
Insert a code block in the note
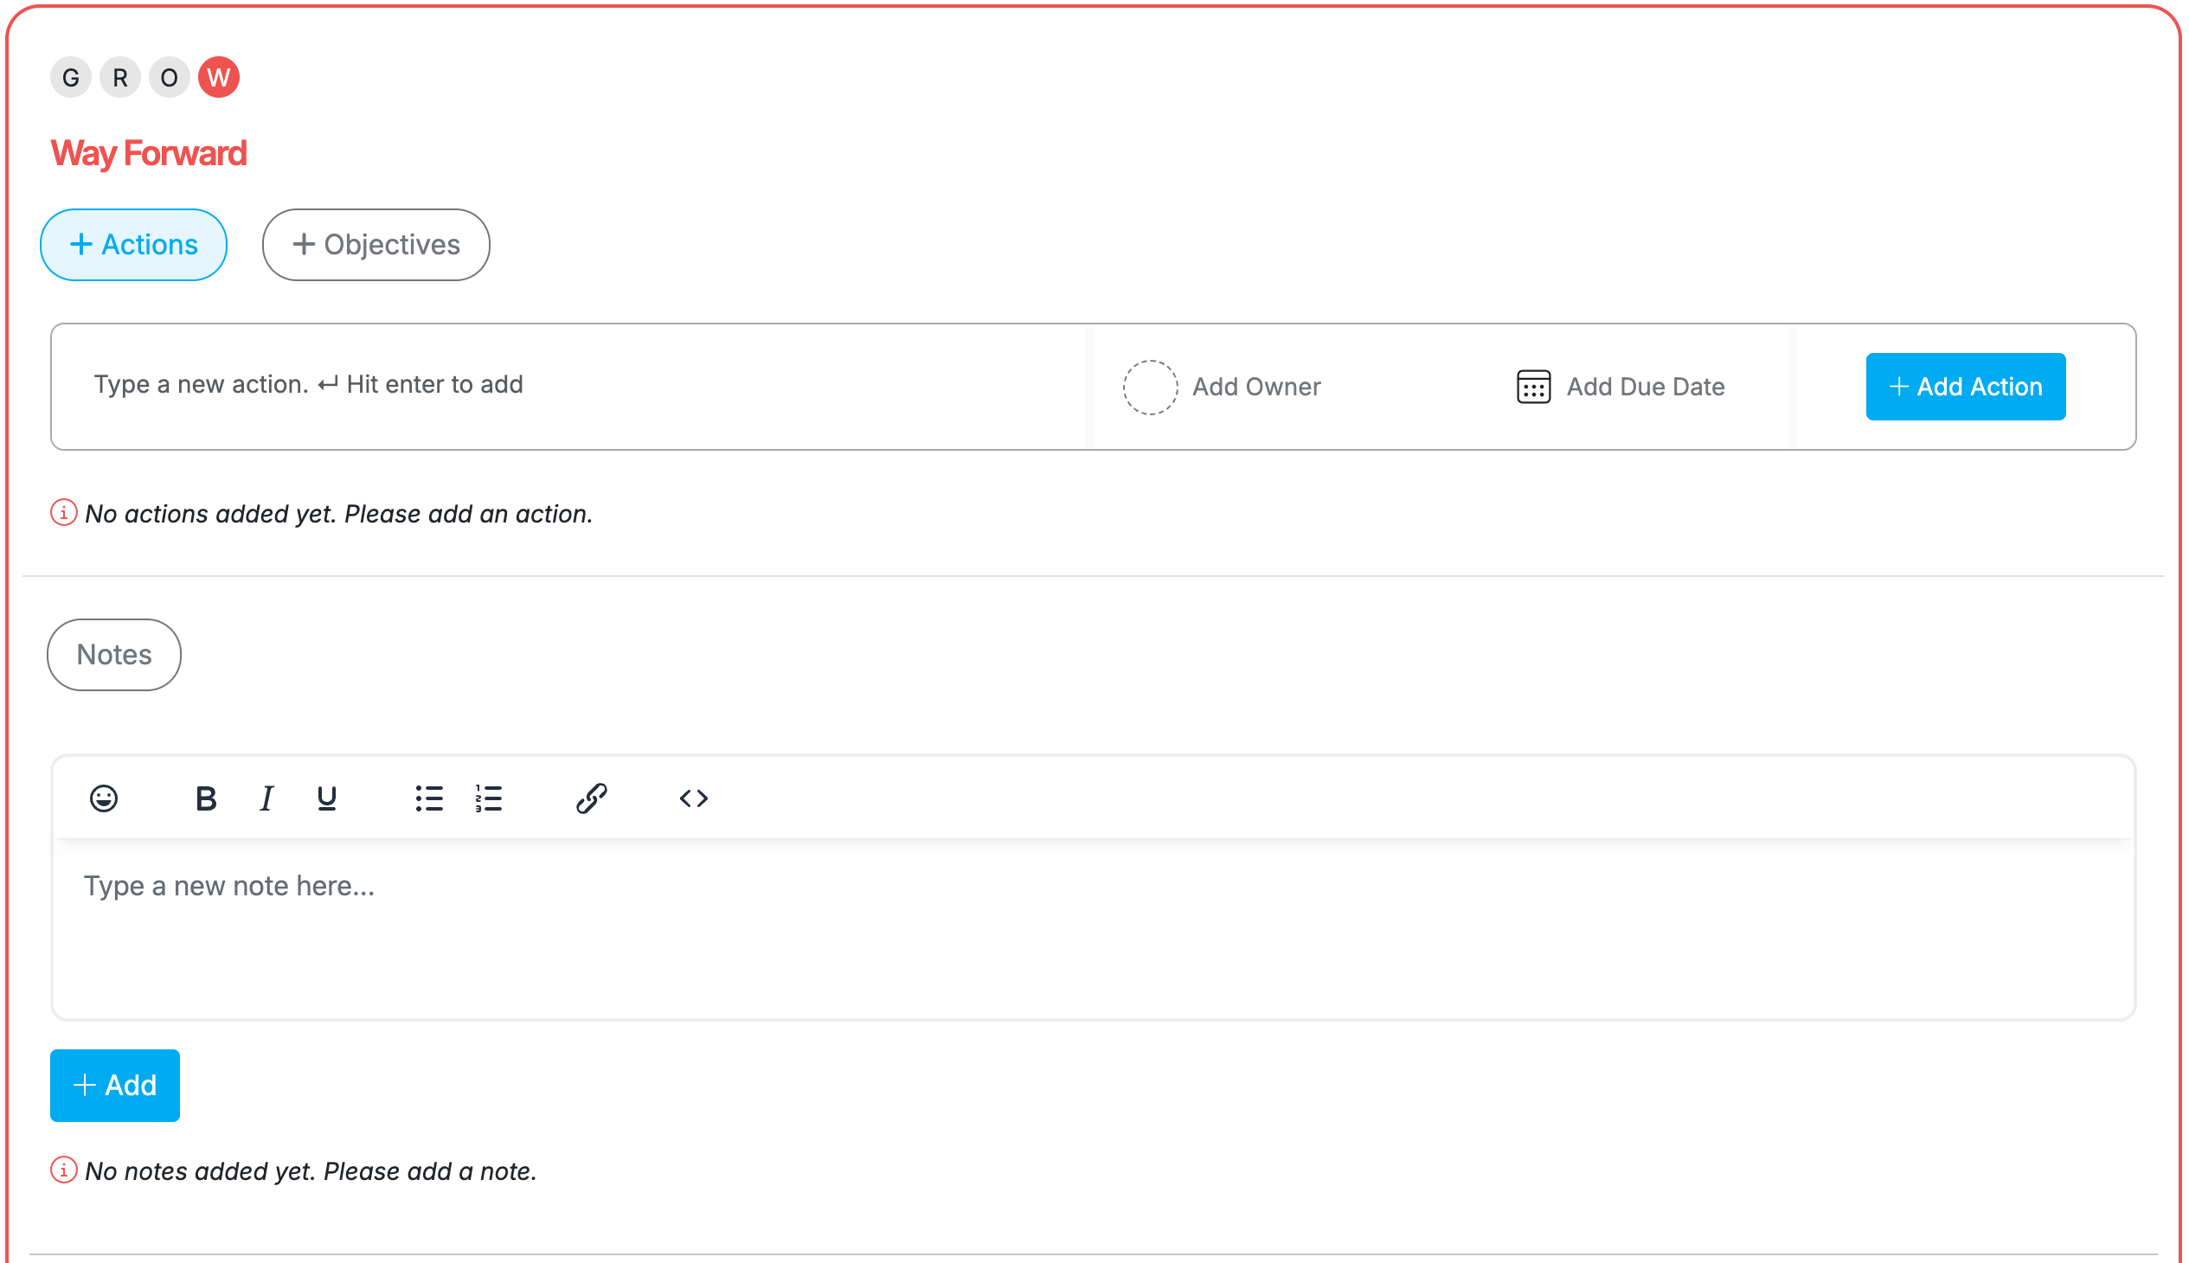pyautogui.click(x=693, y=798)
